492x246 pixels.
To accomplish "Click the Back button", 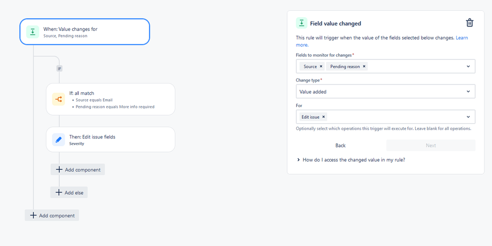I will pyautogui.click(x=340, y=145).
